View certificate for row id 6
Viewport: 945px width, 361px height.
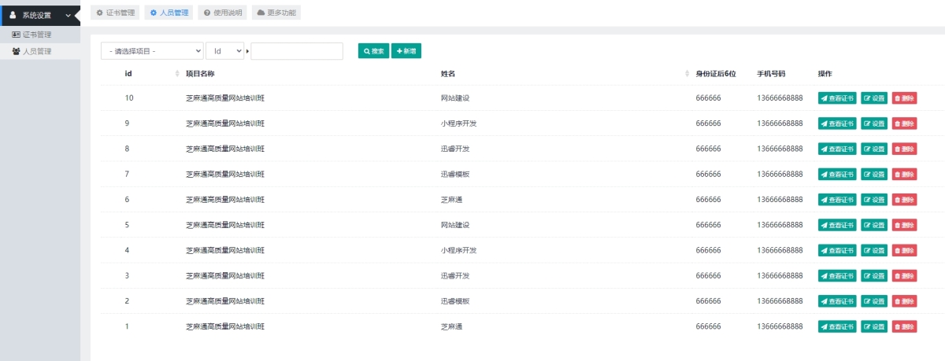(837, 200)
